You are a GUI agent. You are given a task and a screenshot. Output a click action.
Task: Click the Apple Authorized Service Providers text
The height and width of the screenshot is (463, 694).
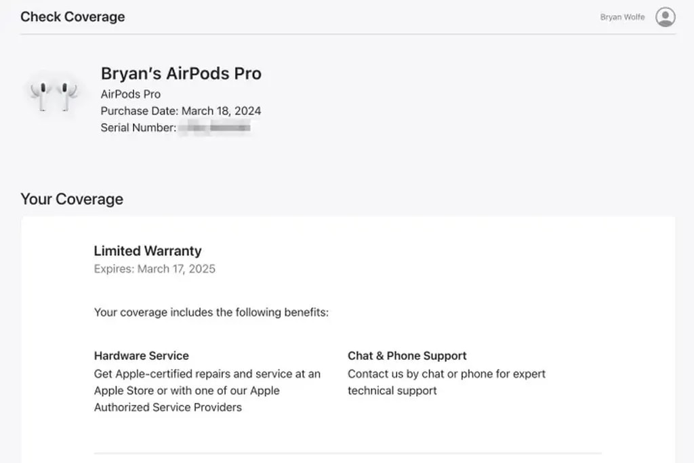click(167, 407)
